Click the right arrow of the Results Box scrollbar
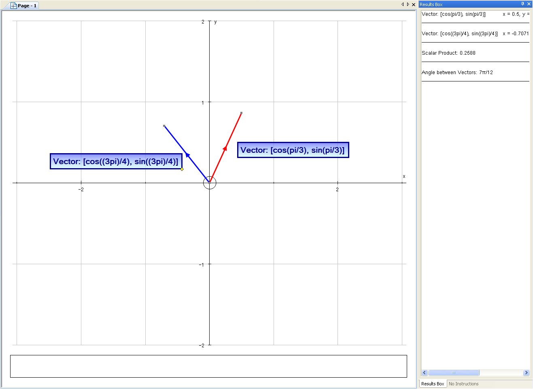The height and width of the screenshot is (389, 533). 527,372
